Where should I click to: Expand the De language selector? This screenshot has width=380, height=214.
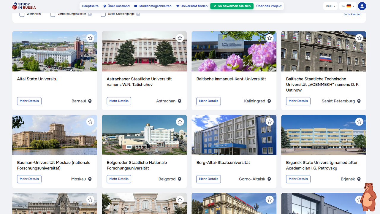click(348, 6)
